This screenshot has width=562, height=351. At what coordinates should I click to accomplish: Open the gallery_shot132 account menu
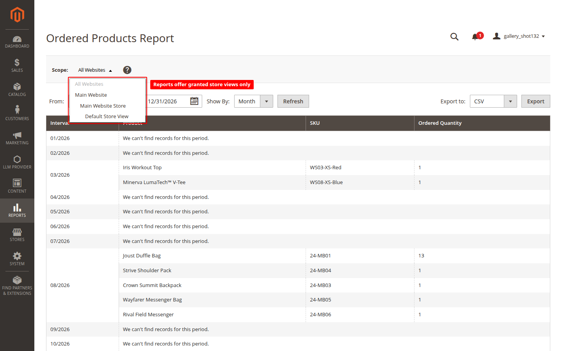click(x=519, y=36)
